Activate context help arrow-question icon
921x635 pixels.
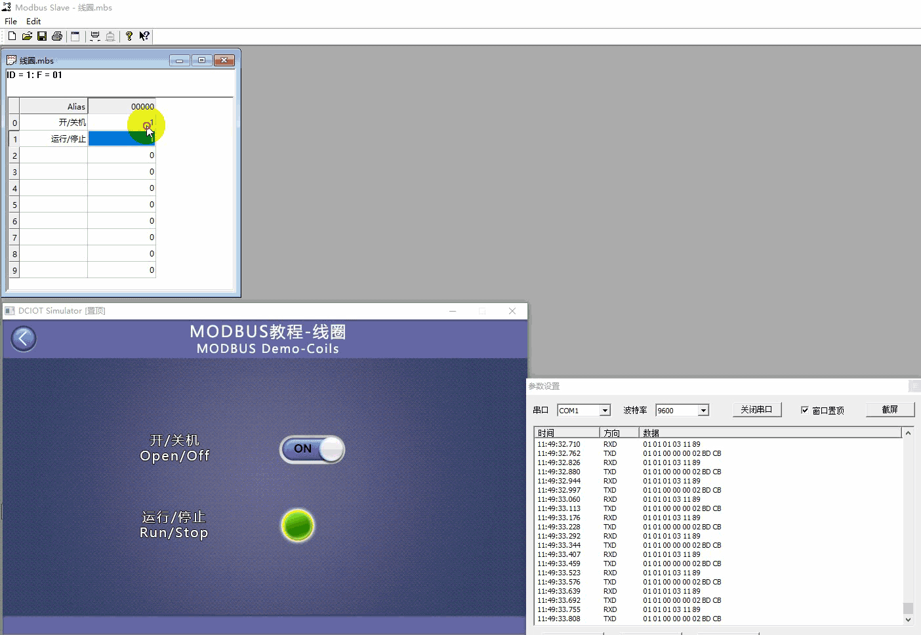pyautogui.click(x=144, y=36)
